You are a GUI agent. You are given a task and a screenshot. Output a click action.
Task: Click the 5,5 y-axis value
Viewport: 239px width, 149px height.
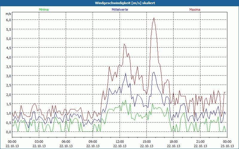(x=9, y=29)
